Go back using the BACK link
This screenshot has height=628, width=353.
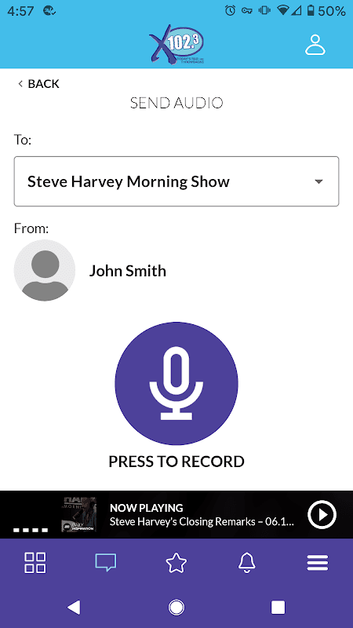38,84
